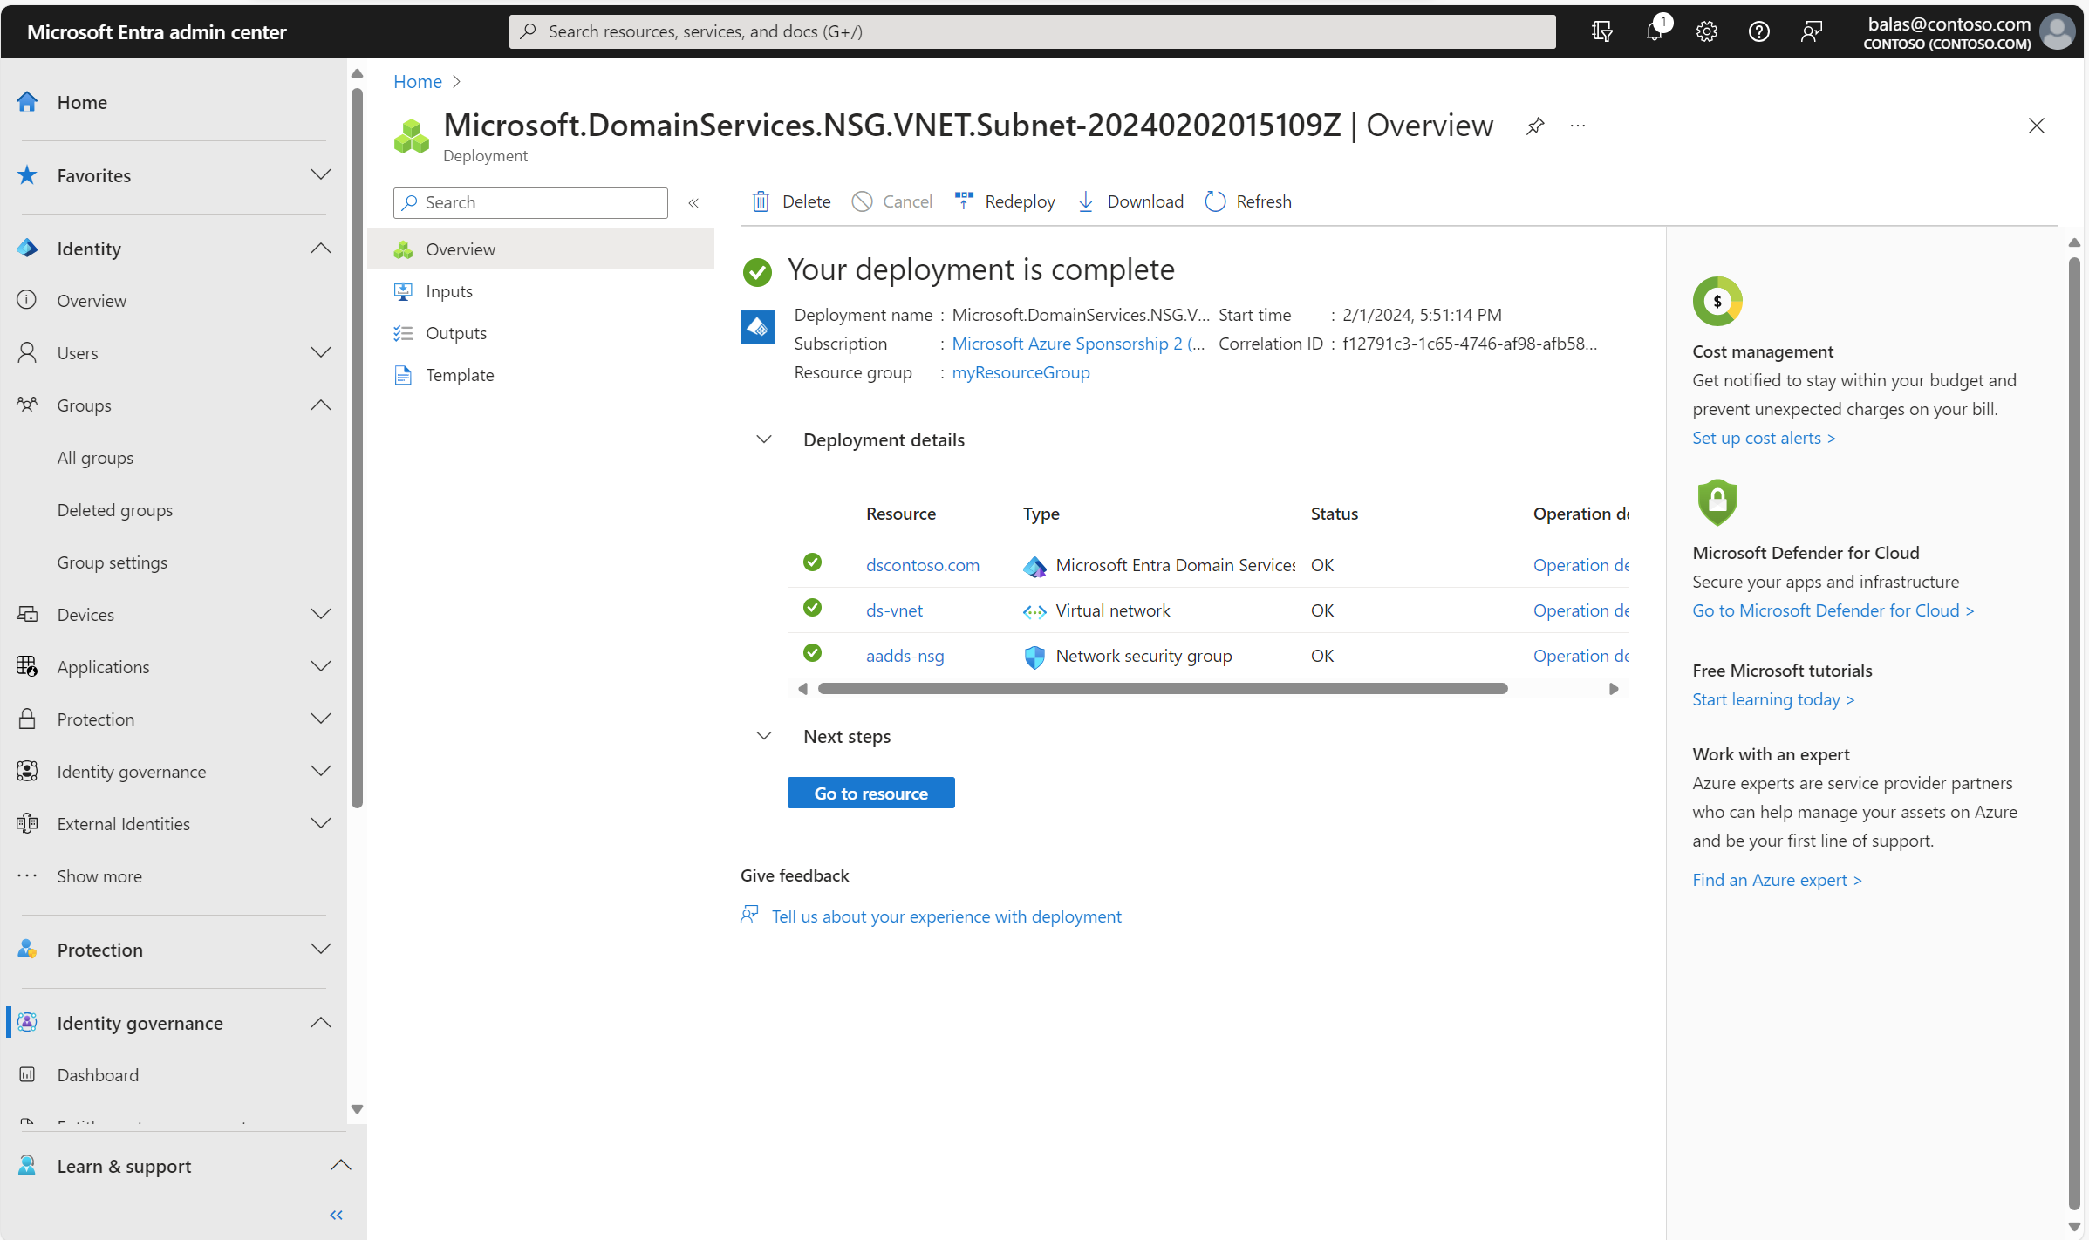
Task: Click Go to resource button
Action: (x=871, y=793)
